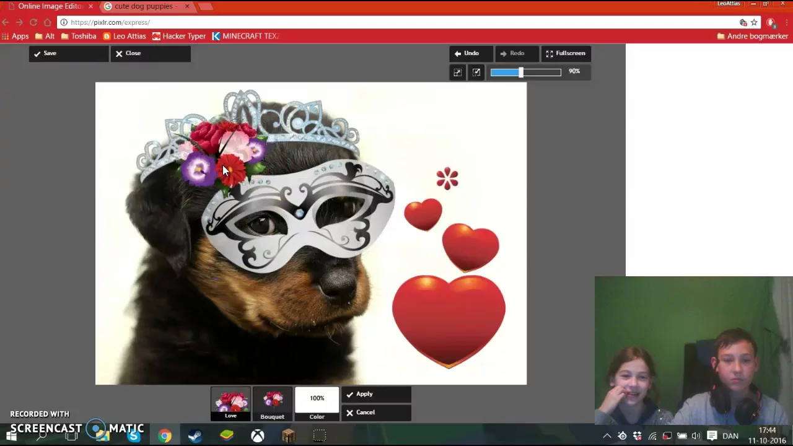Screen dimensions: 793x446
Task: Open the Leo Attias bookmark
Action: click(125, 36)
